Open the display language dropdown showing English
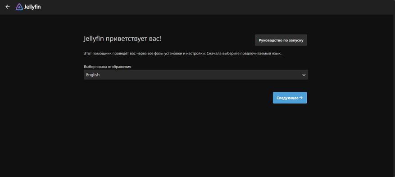The width and height of the screenshot is (395, 177). coord(196,75)
